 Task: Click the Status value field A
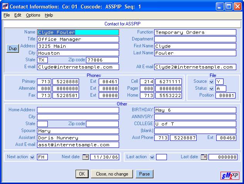[221, 89]
